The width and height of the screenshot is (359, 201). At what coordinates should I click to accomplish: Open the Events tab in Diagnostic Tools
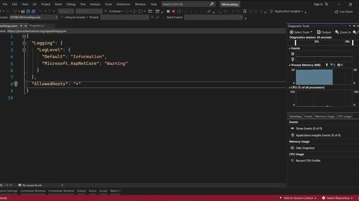(308, 117)
